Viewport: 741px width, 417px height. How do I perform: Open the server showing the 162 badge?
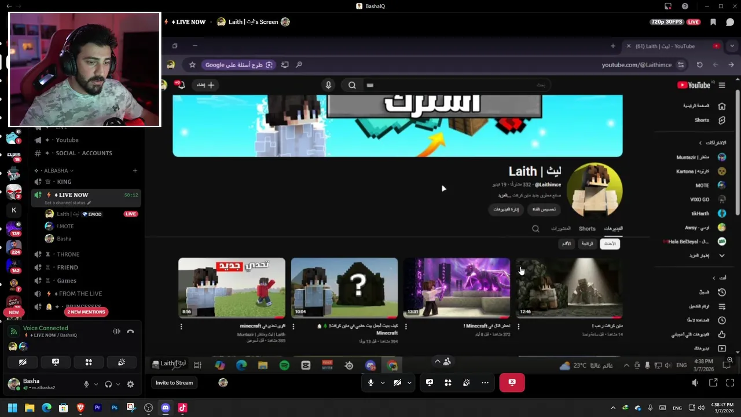click(14, 266)
